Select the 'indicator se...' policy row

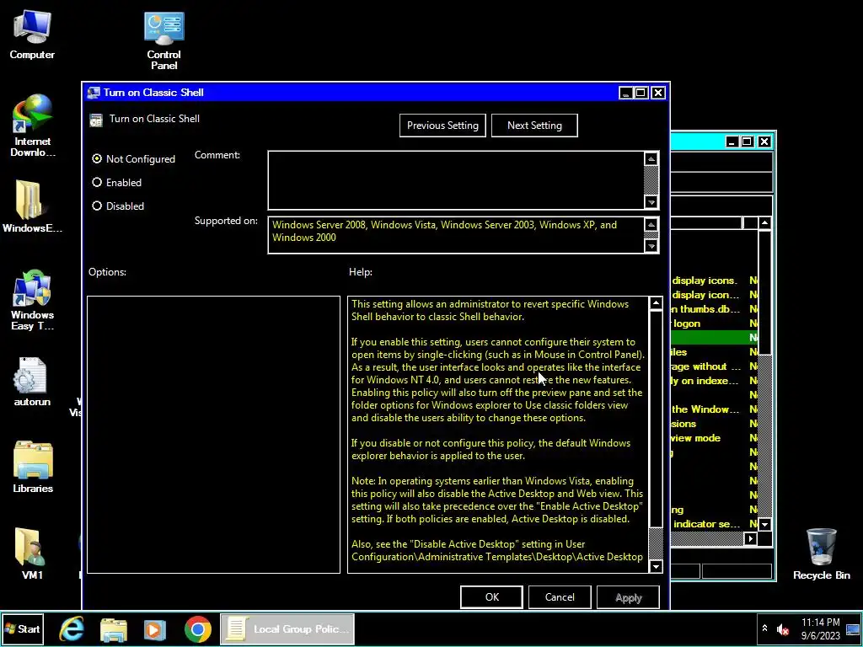tap(714, 524)
